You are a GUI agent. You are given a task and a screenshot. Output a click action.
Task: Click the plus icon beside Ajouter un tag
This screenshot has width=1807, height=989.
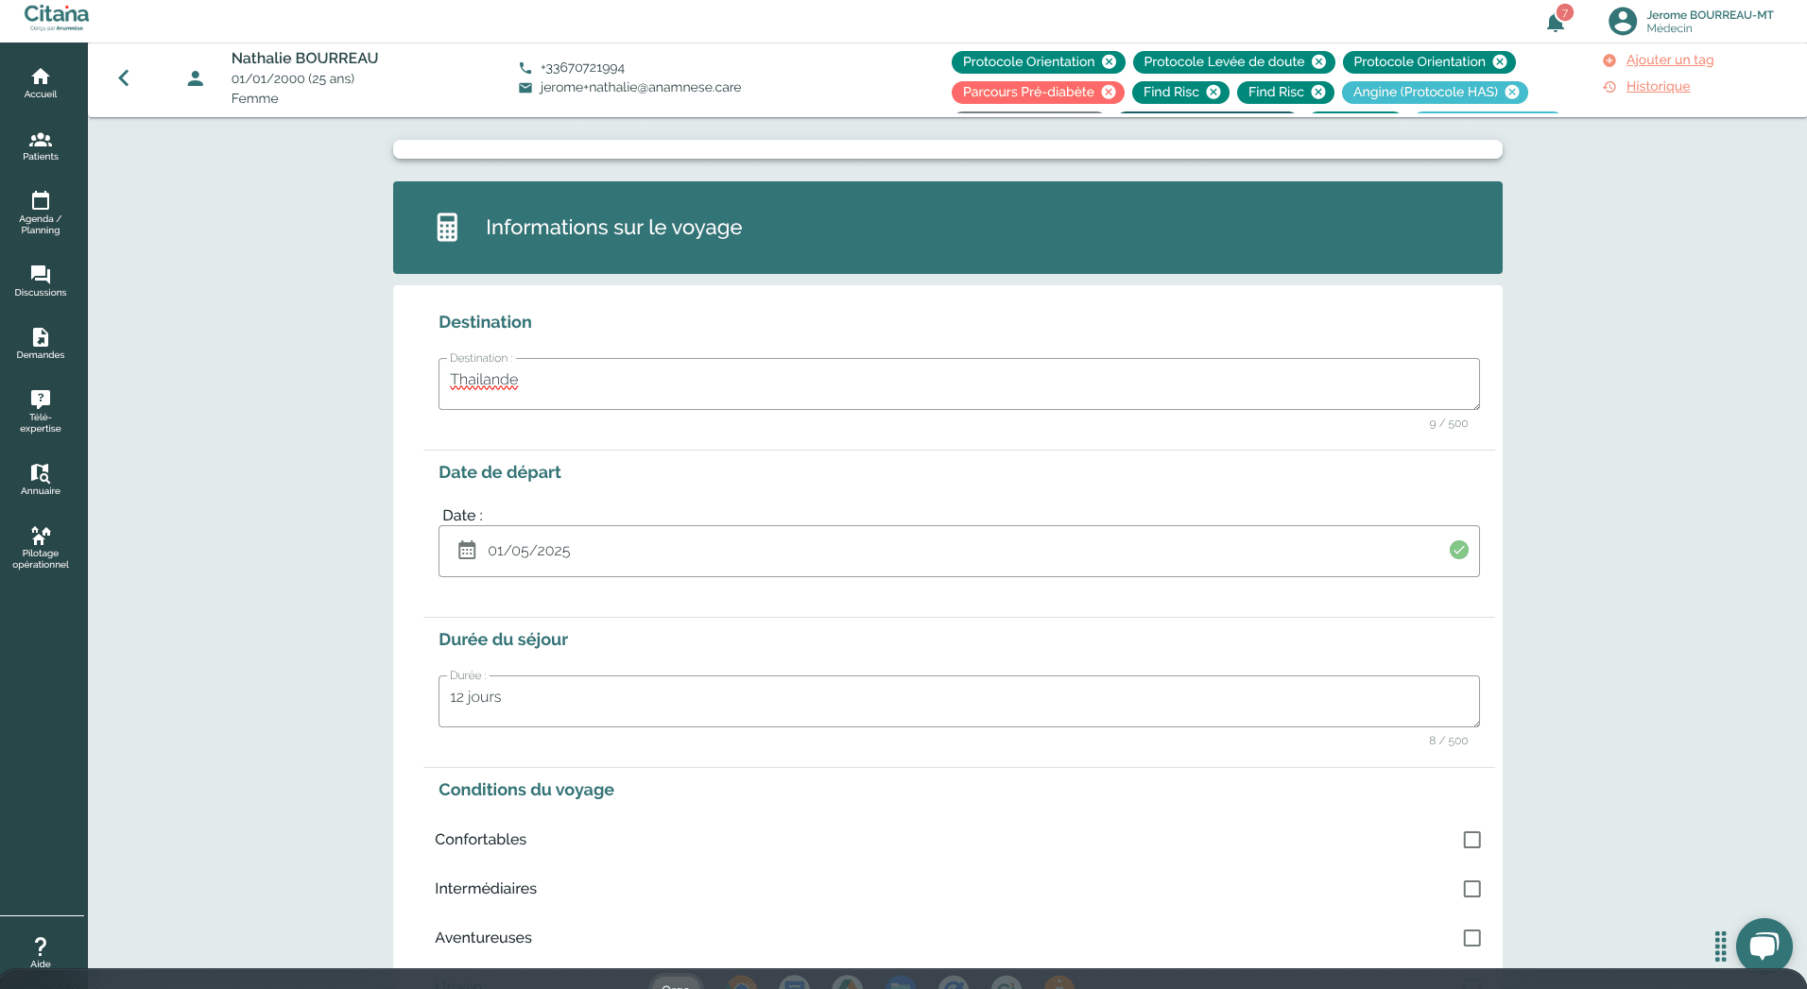click(x=1609, y=60)
